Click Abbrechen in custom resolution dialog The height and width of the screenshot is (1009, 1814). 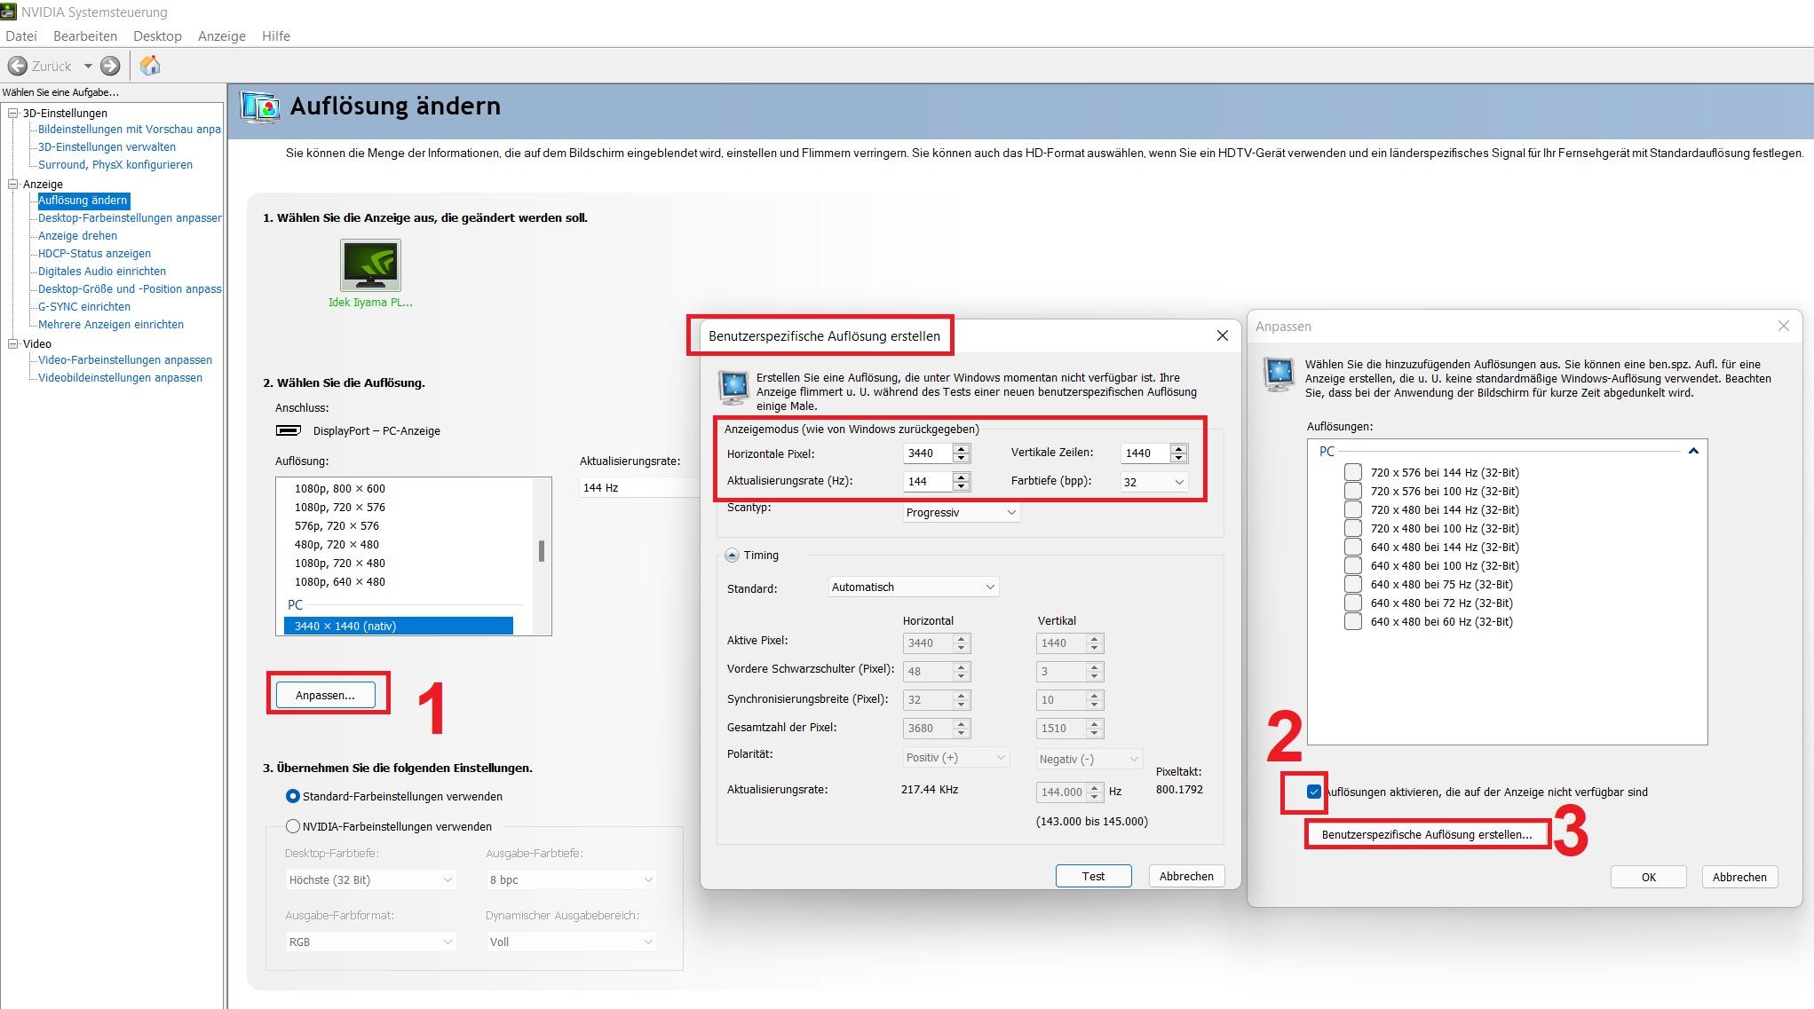coord(1186,876)
